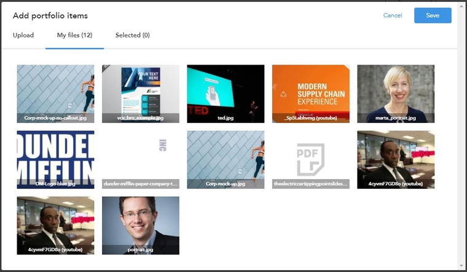This screenshot has height=272, width=467.
Task: Click the marta_portrait.jpg file name label
Action: pos(396,118)
